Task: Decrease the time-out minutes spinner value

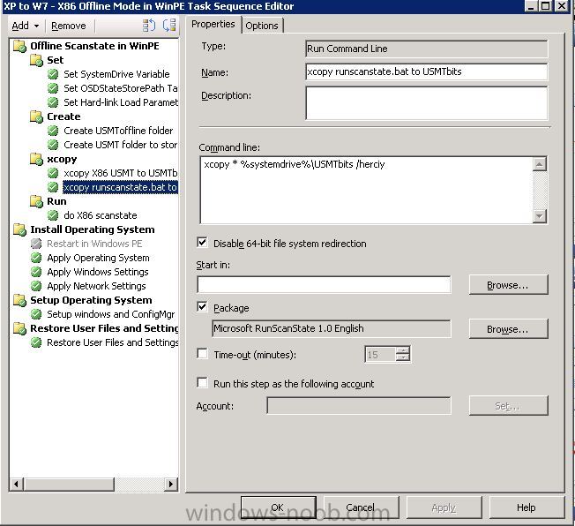Action: (x=403, y=358)
